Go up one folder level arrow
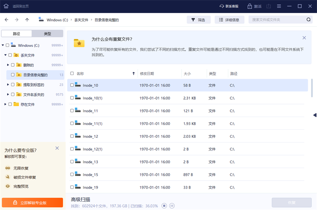The height and width of the screenshot is (210, 317). [x=27, y=20]
